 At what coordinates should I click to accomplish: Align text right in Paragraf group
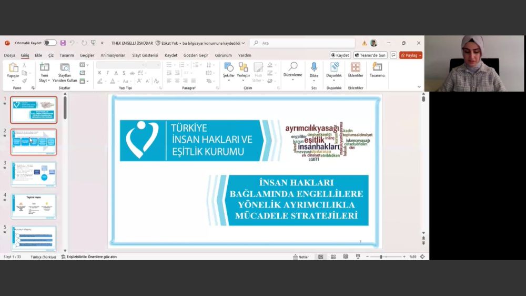[x=185, y=81]
